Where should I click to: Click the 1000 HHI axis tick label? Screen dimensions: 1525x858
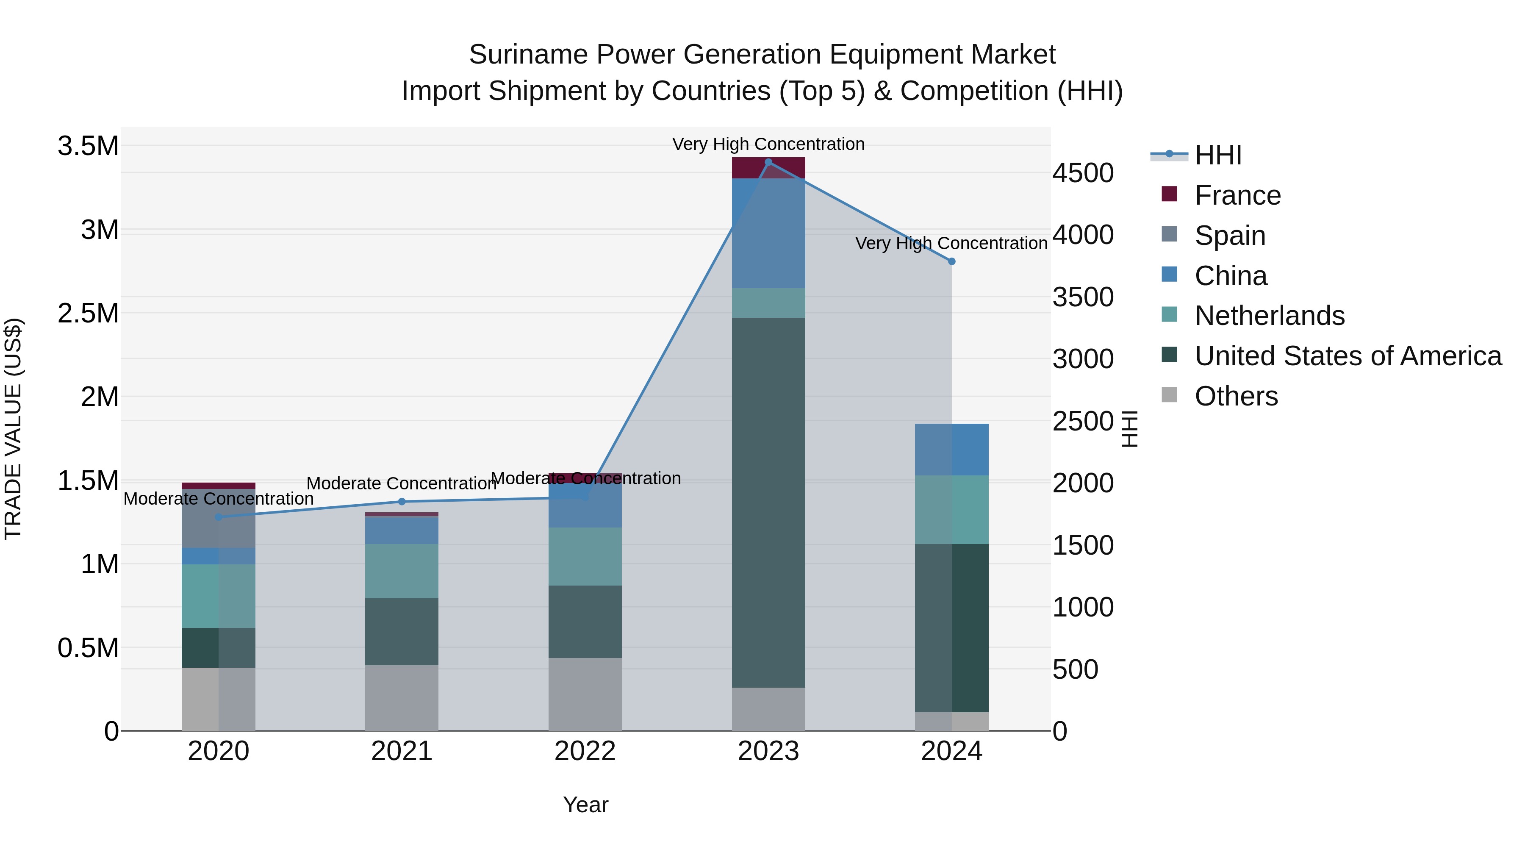tap(1083, 607)
